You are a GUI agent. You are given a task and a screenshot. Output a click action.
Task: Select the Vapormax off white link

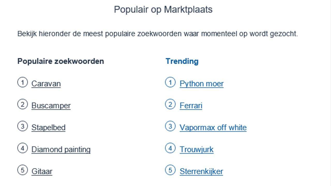[x=213, y=128]
